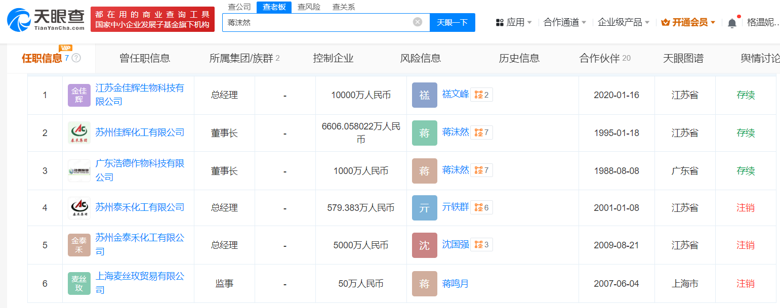The height and width of the screenshot is (308, 780).
Task: Open 亓轶群's company count badge 6
Action: [x=481, y=207]
